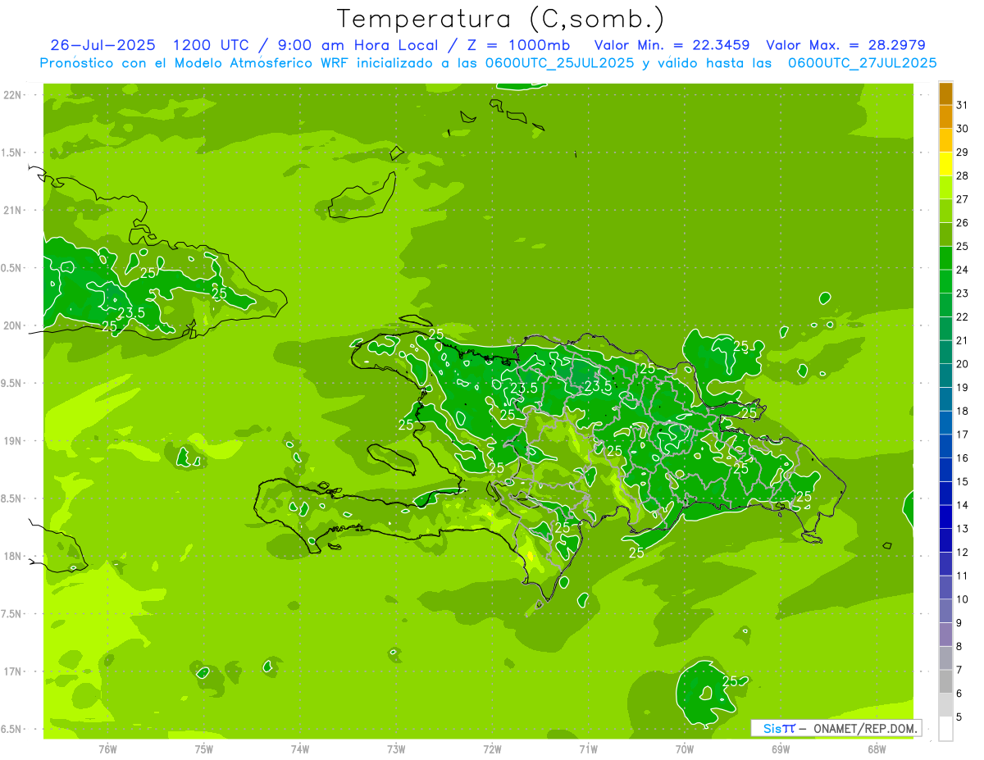The height and width of the screenshot is (760, 984).
Task: Click legend swatch between 25 and 26
Action: point(945,234)
